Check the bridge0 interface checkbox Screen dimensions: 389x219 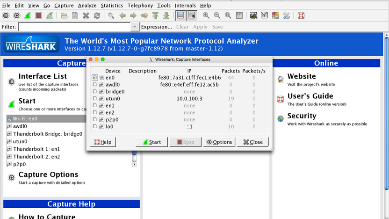click(x=94, y=91)
